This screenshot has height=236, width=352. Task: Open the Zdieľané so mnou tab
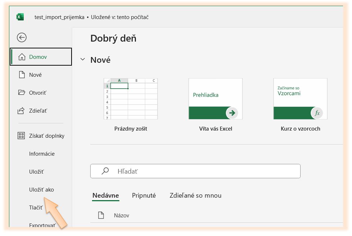click(195, 195)
